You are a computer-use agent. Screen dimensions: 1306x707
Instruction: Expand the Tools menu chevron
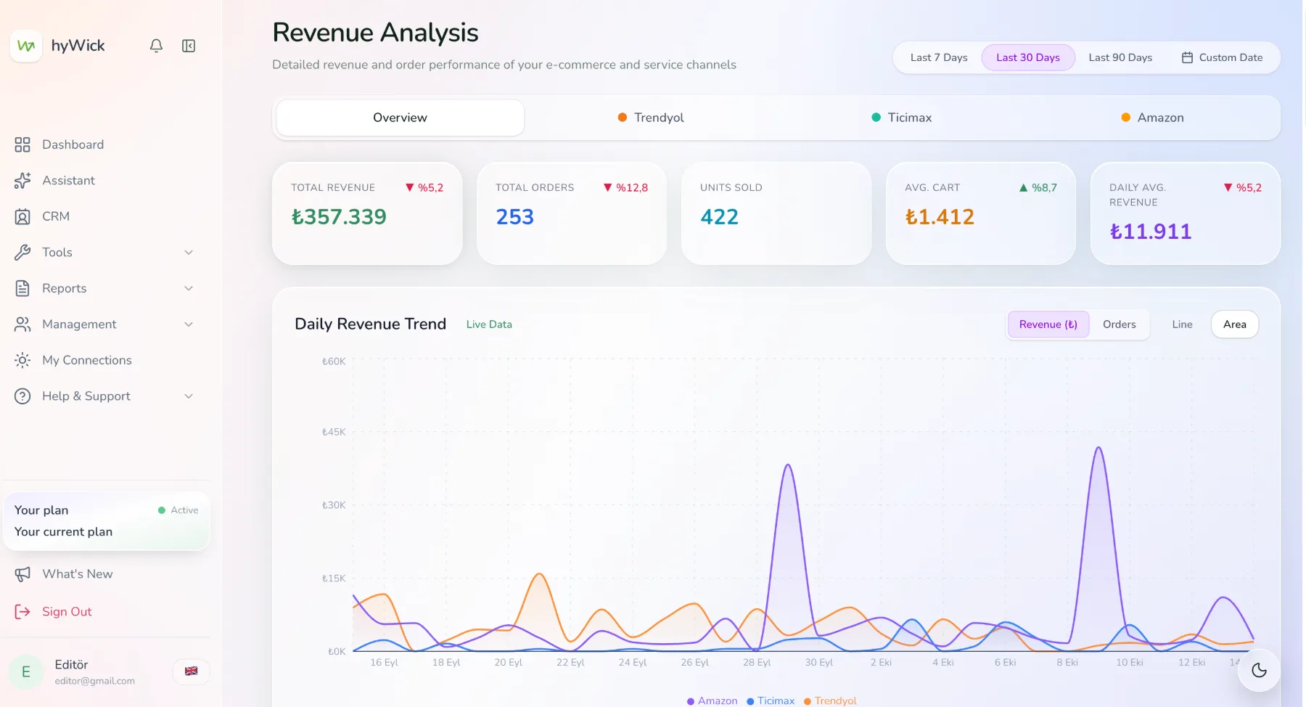pyautogui.click(x=189, y=253)
